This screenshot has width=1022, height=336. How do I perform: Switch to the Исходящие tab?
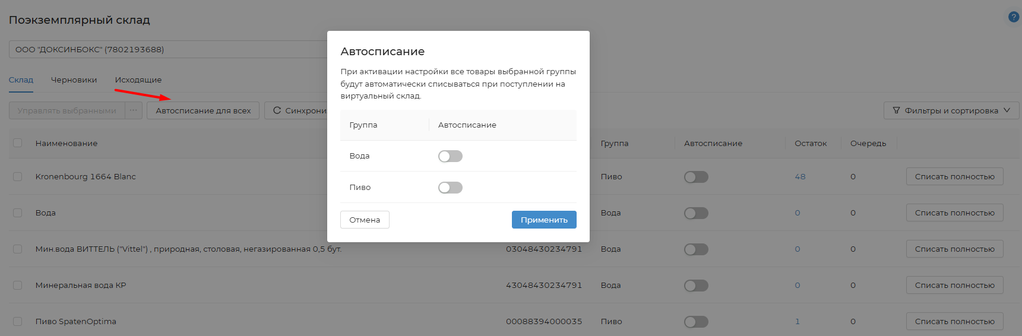(x=138, y=80)
